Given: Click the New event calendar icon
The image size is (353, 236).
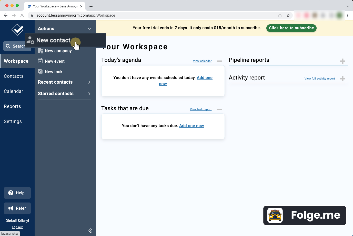Looking at the screenshot, I should tap(40, 61).
